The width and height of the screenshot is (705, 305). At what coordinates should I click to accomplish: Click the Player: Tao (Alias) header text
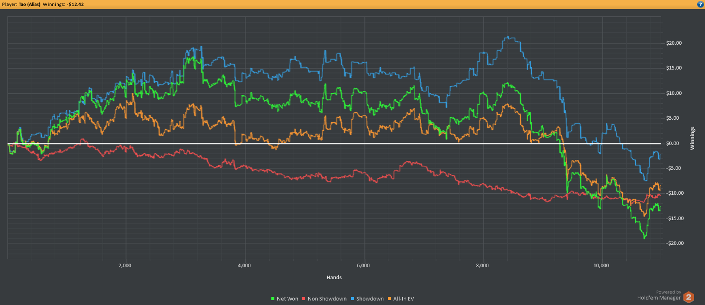tap(21, 4)
